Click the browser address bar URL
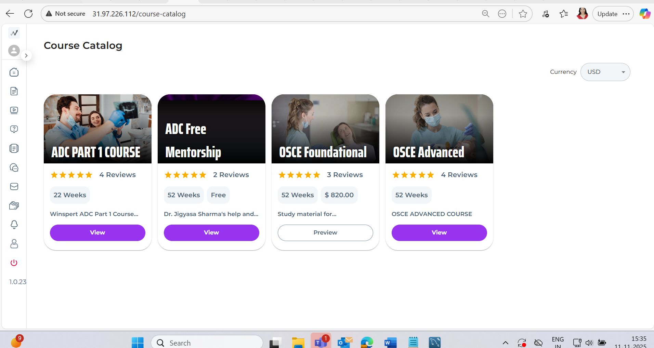The image size is (654, 348). click(x=139, y=14)
